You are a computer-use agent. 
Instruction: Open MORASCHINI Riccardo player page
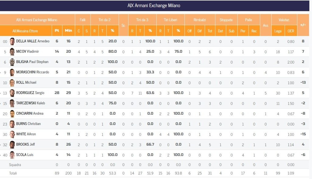click(32, 72)
